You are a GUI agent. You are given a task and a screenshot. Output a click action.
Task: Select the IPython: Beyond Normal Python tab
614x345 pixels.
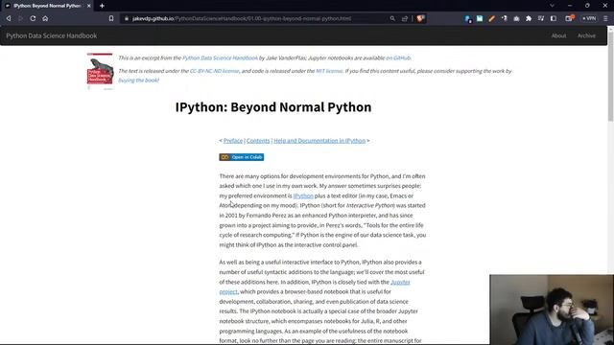(47, 6)
